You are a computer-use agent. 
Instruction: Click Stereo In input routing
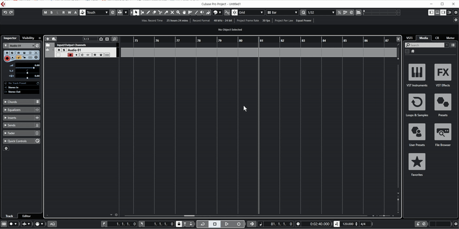pos(21,88)
